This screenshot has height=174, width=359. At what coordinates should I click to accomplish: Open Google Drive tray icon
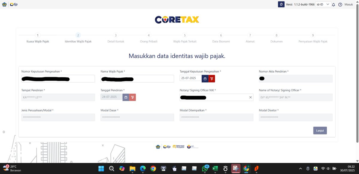(x=315, y=169)
